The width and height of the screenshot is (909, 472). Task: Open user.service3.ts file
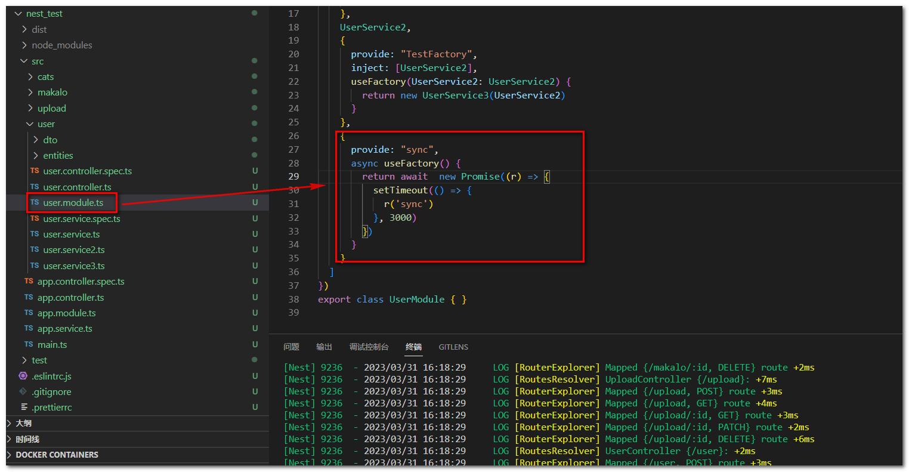tap(73, 266)
